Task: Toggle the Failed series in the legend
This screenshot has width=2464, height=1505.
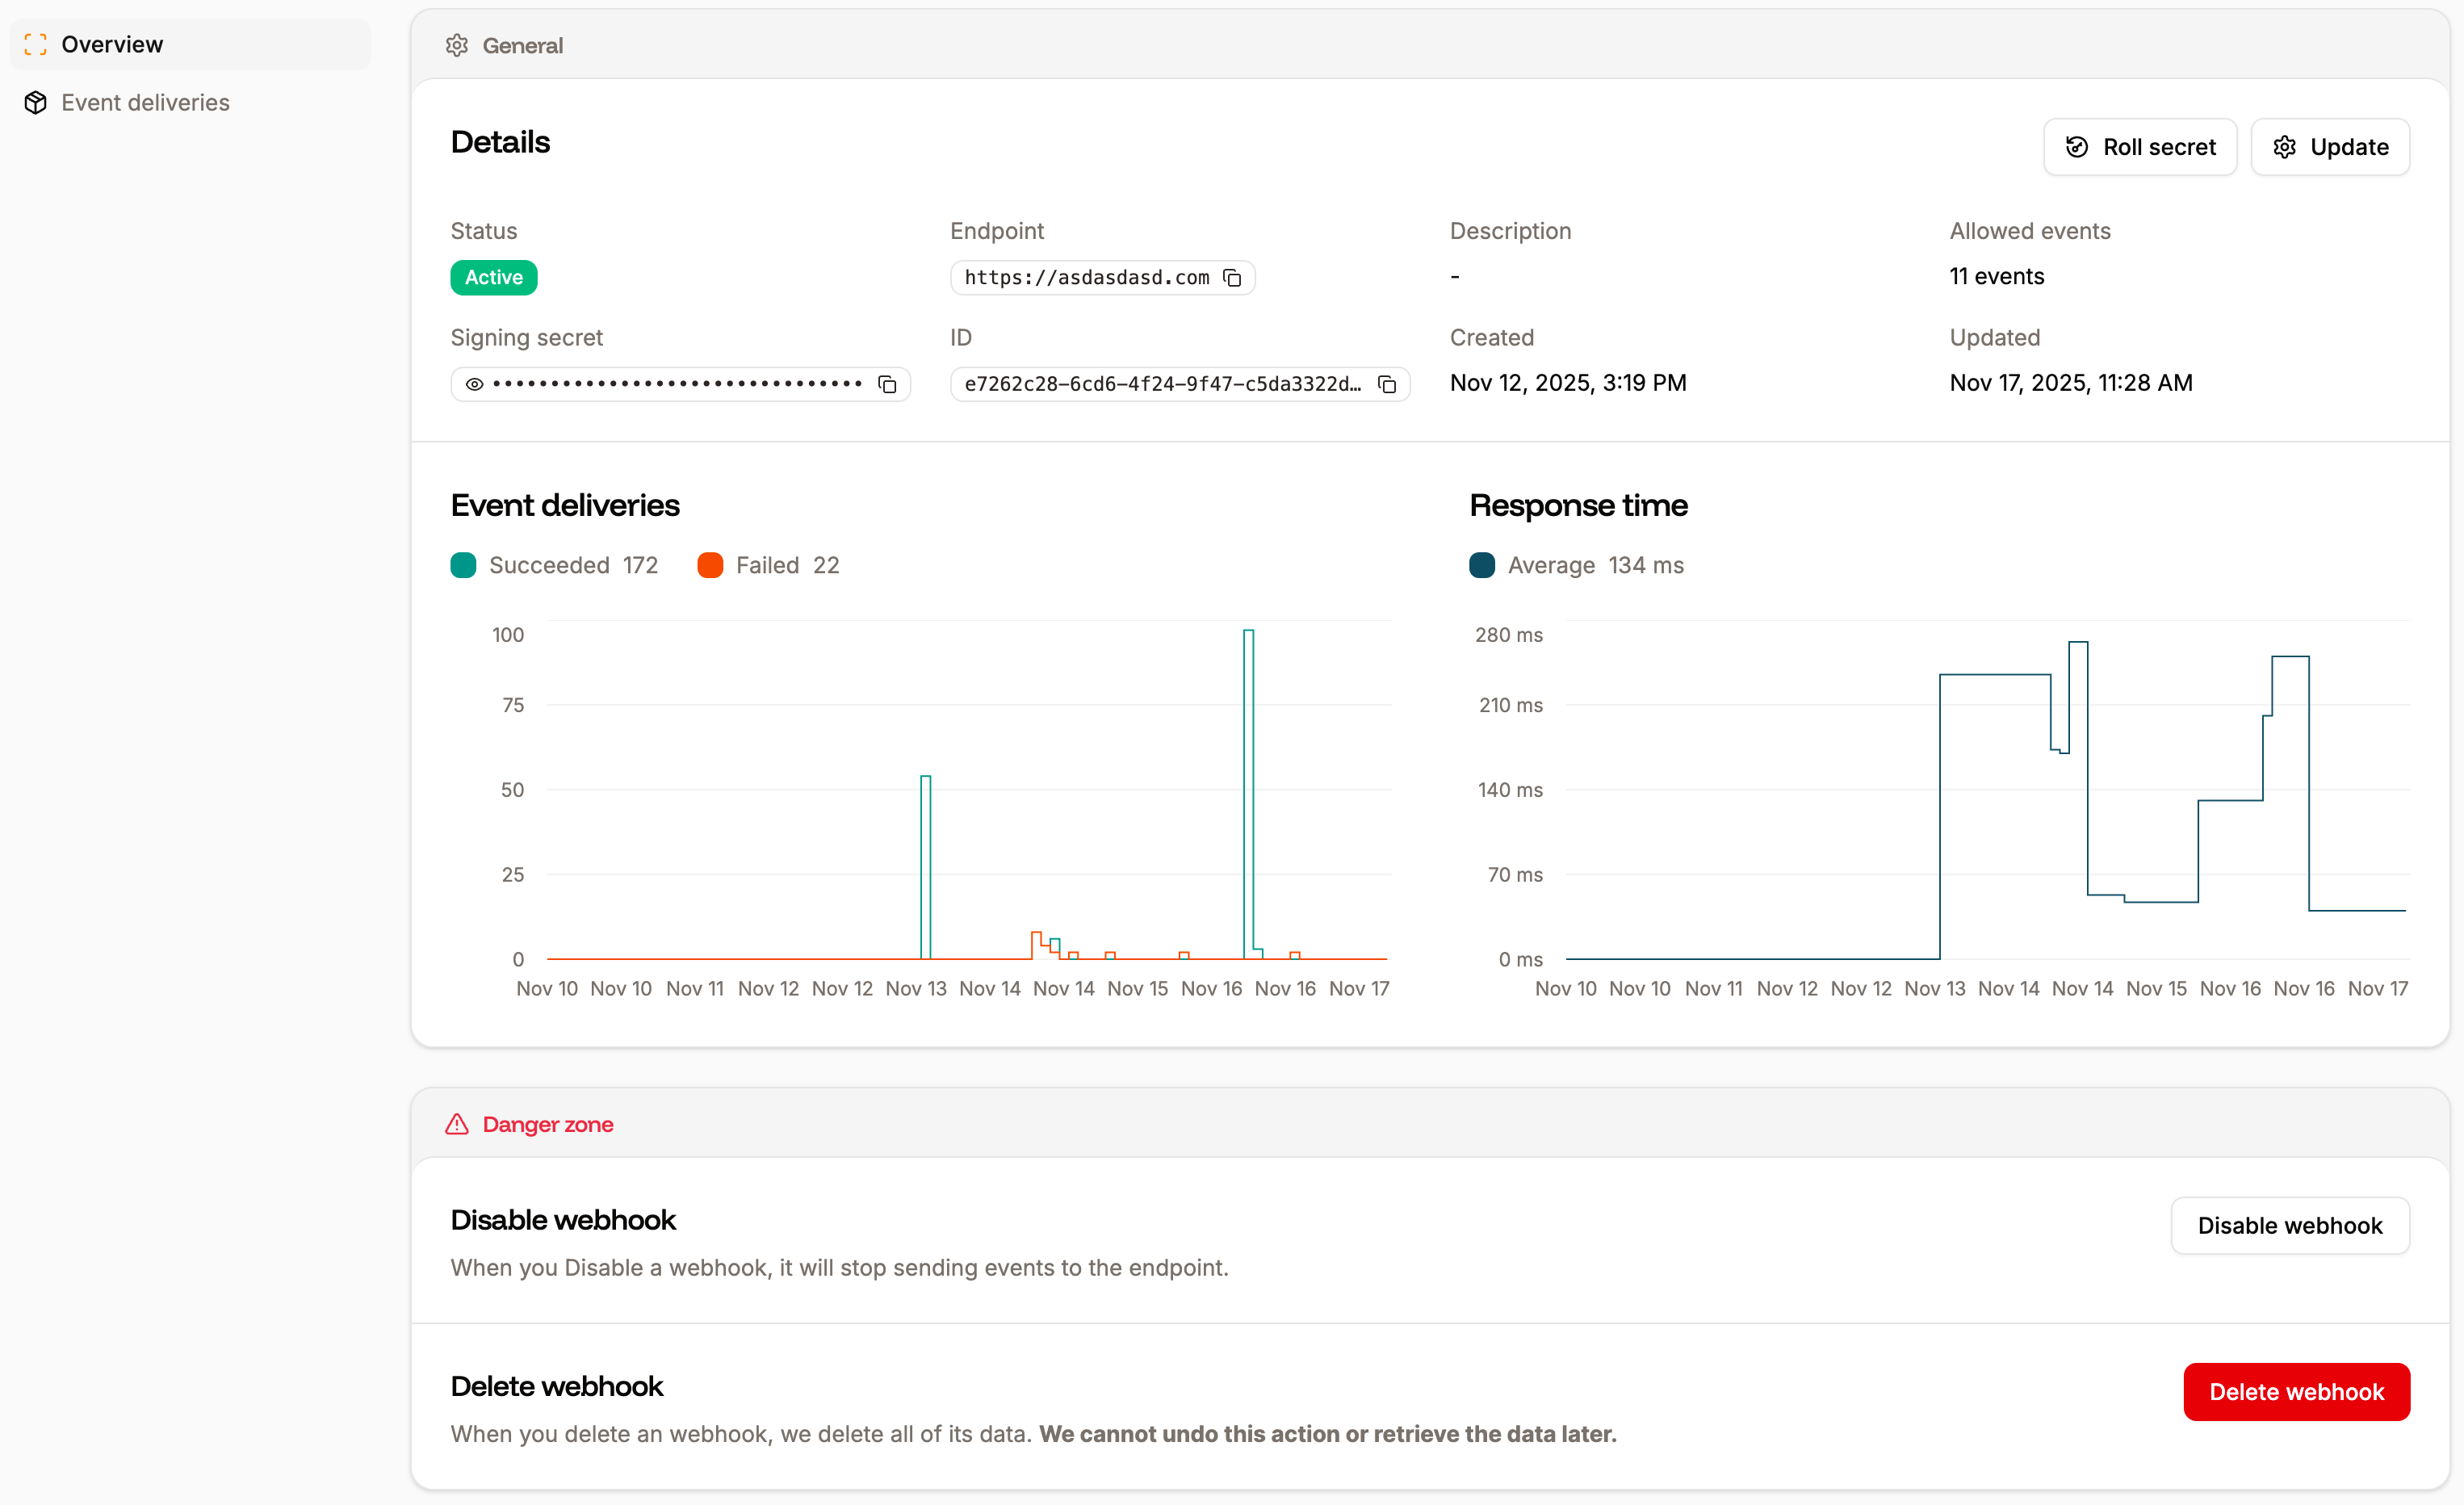Action: pyautogui.click(x=768, y=565)
